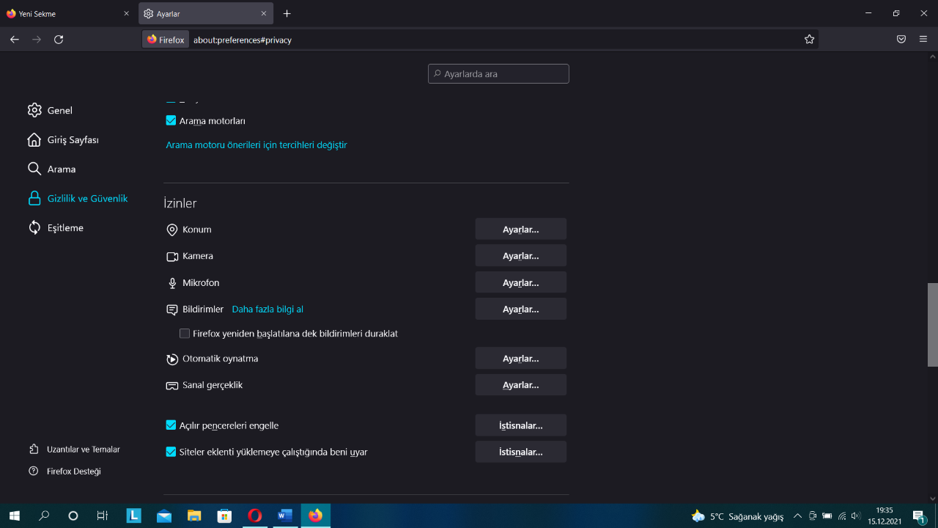Open the Windows Start menu
This screenshot has height=528, width=938.
[15, 516]
